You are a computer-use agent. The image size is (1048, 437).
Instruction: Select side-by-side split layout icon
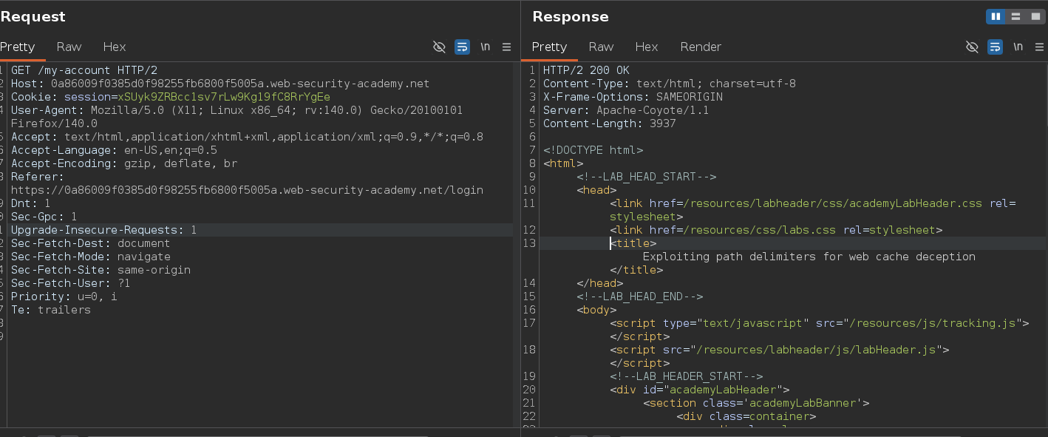[996, 16]
